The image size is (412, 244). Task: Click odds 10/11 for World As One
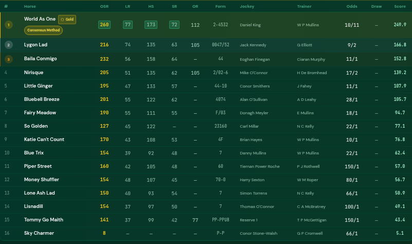point(352,25)
